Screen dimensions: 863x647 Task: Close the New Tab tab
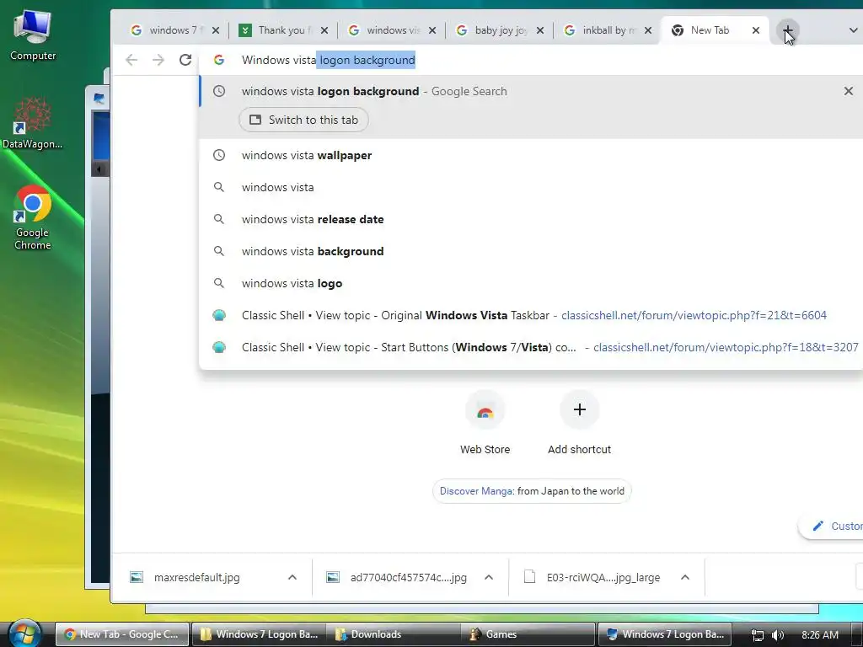point(756,30)
